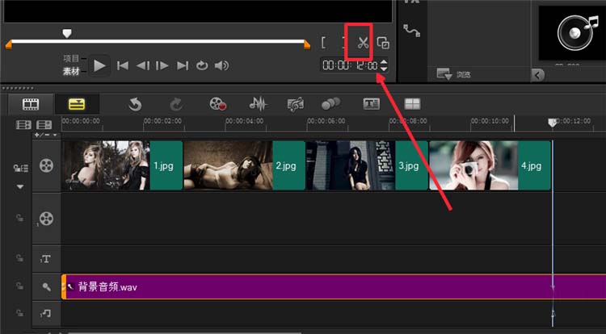Toggle ripple lock on voice track
Viewport: 606px width, 334px height.
[x=19, y=286]
